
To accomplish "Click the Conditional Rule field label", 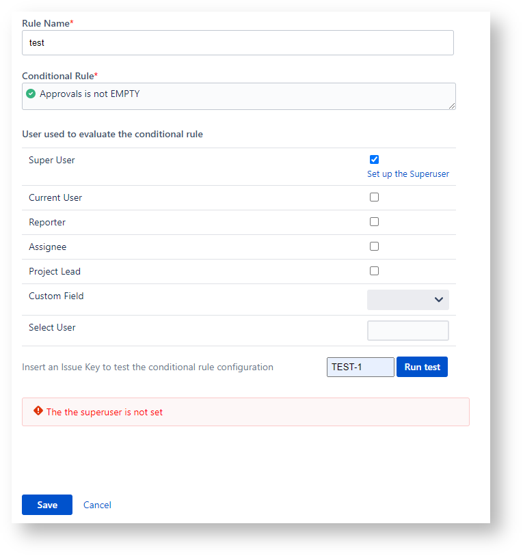I will pos(57,76).
